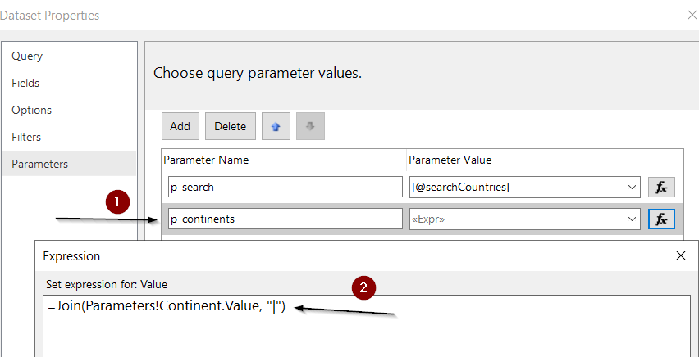The height and width of the screenshot is (357, 699).
Task: Open expression editor for p_search row
Action: [661, 188]
